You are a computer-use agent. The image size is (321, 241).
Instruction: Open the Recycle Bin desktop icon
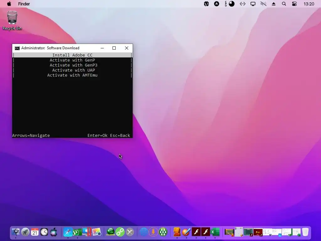point(12,20)
